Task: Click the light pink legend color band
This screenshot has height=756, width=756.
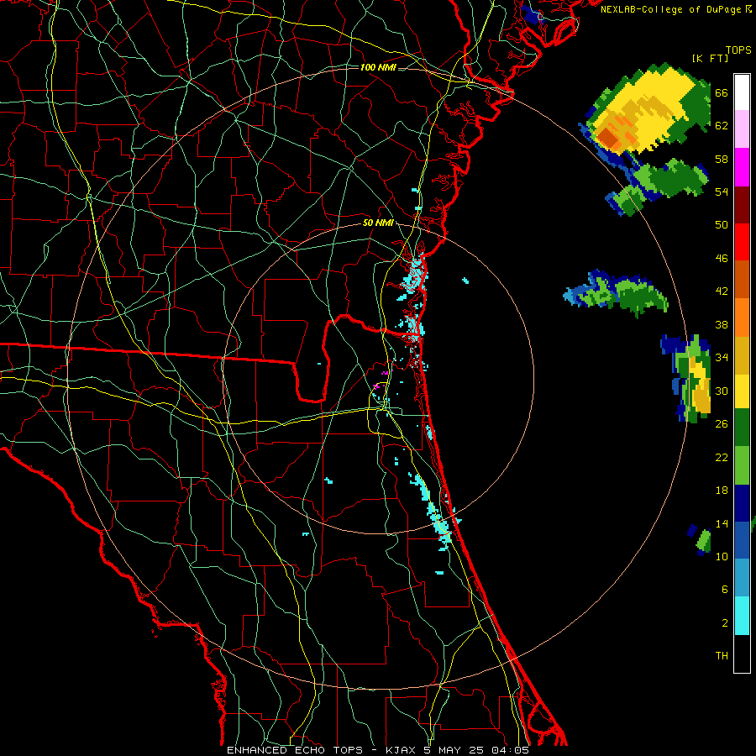Action: point(742,129)
